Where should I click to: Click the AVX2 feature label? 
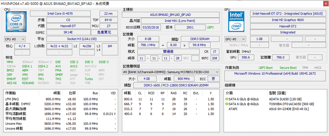[74, 66]
